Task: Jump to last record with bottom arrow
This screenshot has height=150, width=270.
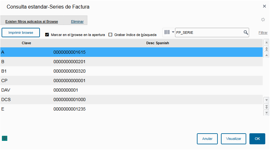Action: pyautogui.click(x=267, y=113)
